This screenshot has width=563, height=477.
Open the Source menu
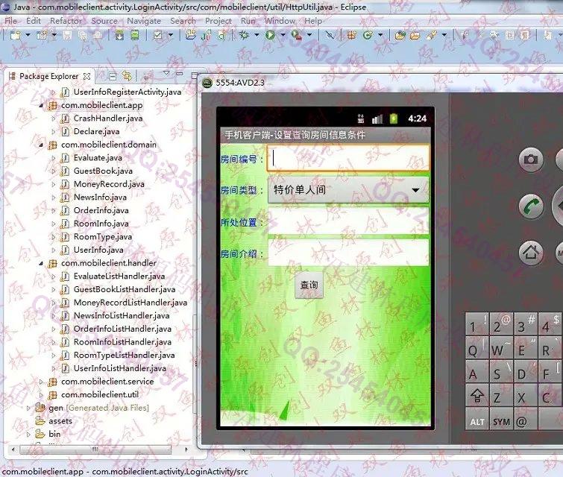pyautogui.click(x=104, y=21)
